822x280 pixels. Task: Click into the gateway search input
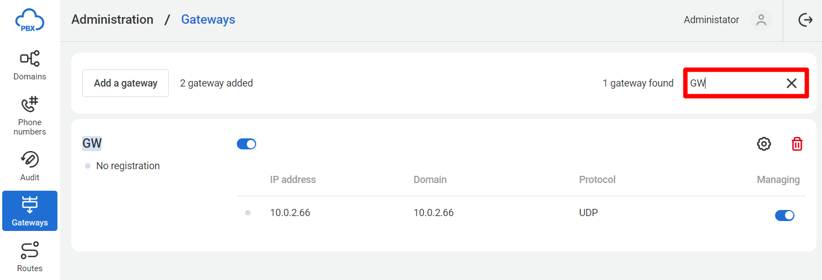(734, 83)
